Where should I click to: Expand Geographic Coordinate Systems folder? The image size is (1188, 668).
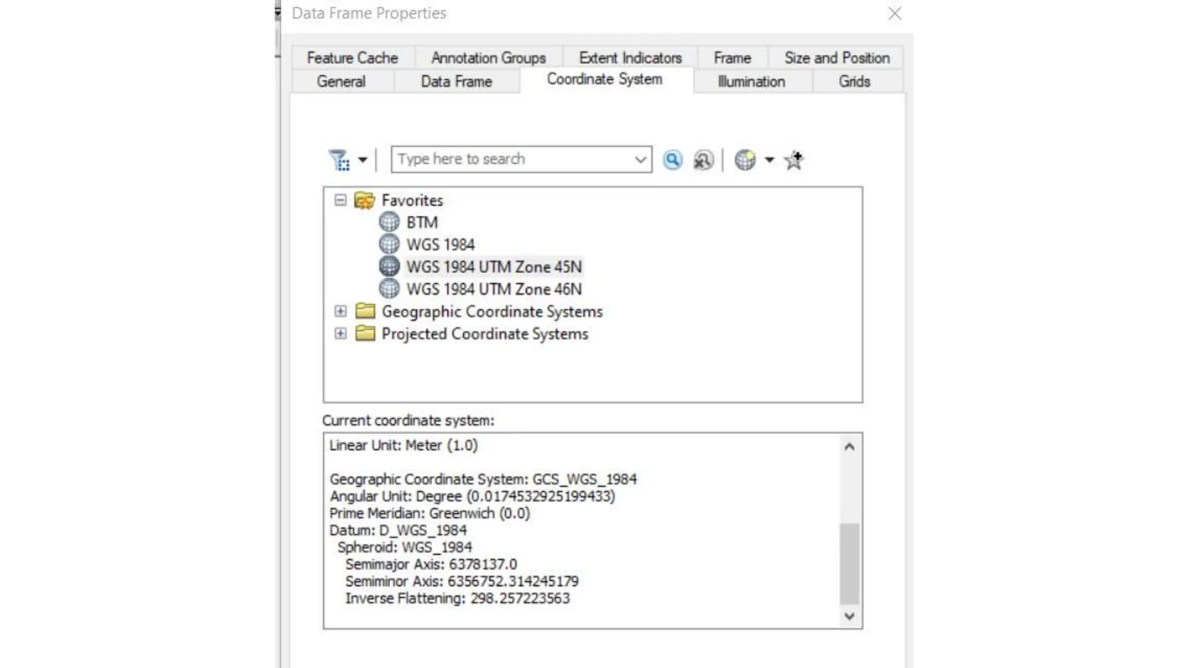[x=341, y=311]
